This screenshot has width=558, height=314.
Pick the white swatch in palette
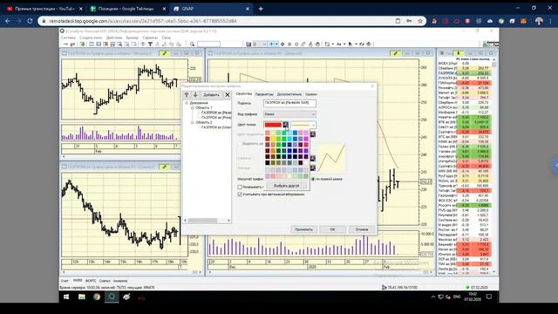point(306,163)
